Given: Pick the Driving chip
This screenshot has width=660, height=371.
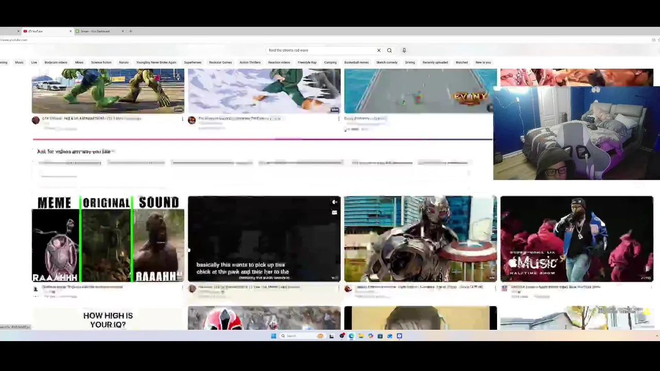Looking at the screenshot, I should tap(410, 62).
